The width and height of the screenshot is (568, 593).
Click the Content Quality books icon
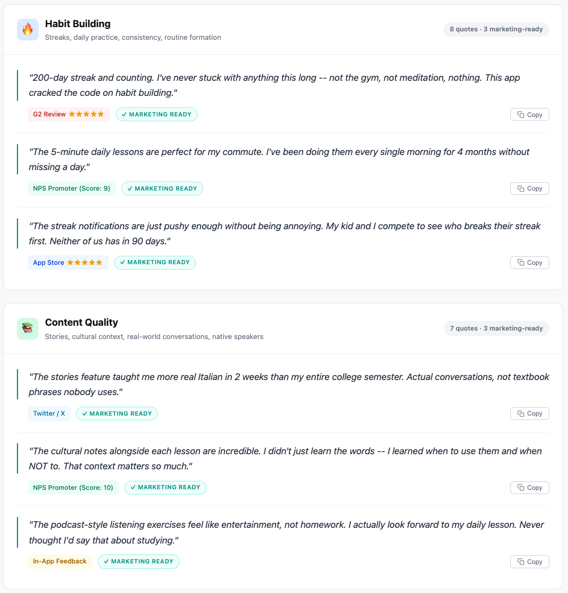[28, 329]
